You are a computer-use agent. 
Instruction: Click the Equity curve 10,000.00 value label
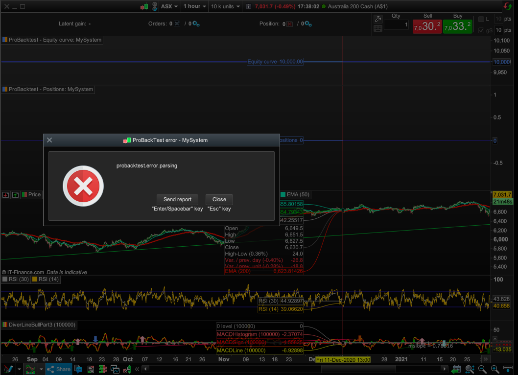(x=275, y=62)
